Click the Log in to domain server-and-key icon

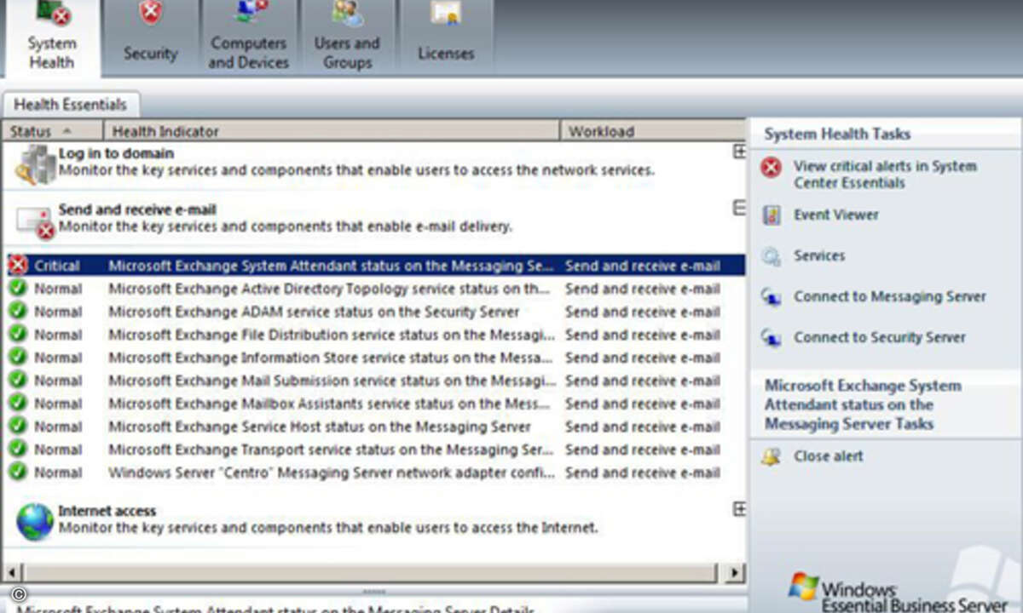point(35,164)
